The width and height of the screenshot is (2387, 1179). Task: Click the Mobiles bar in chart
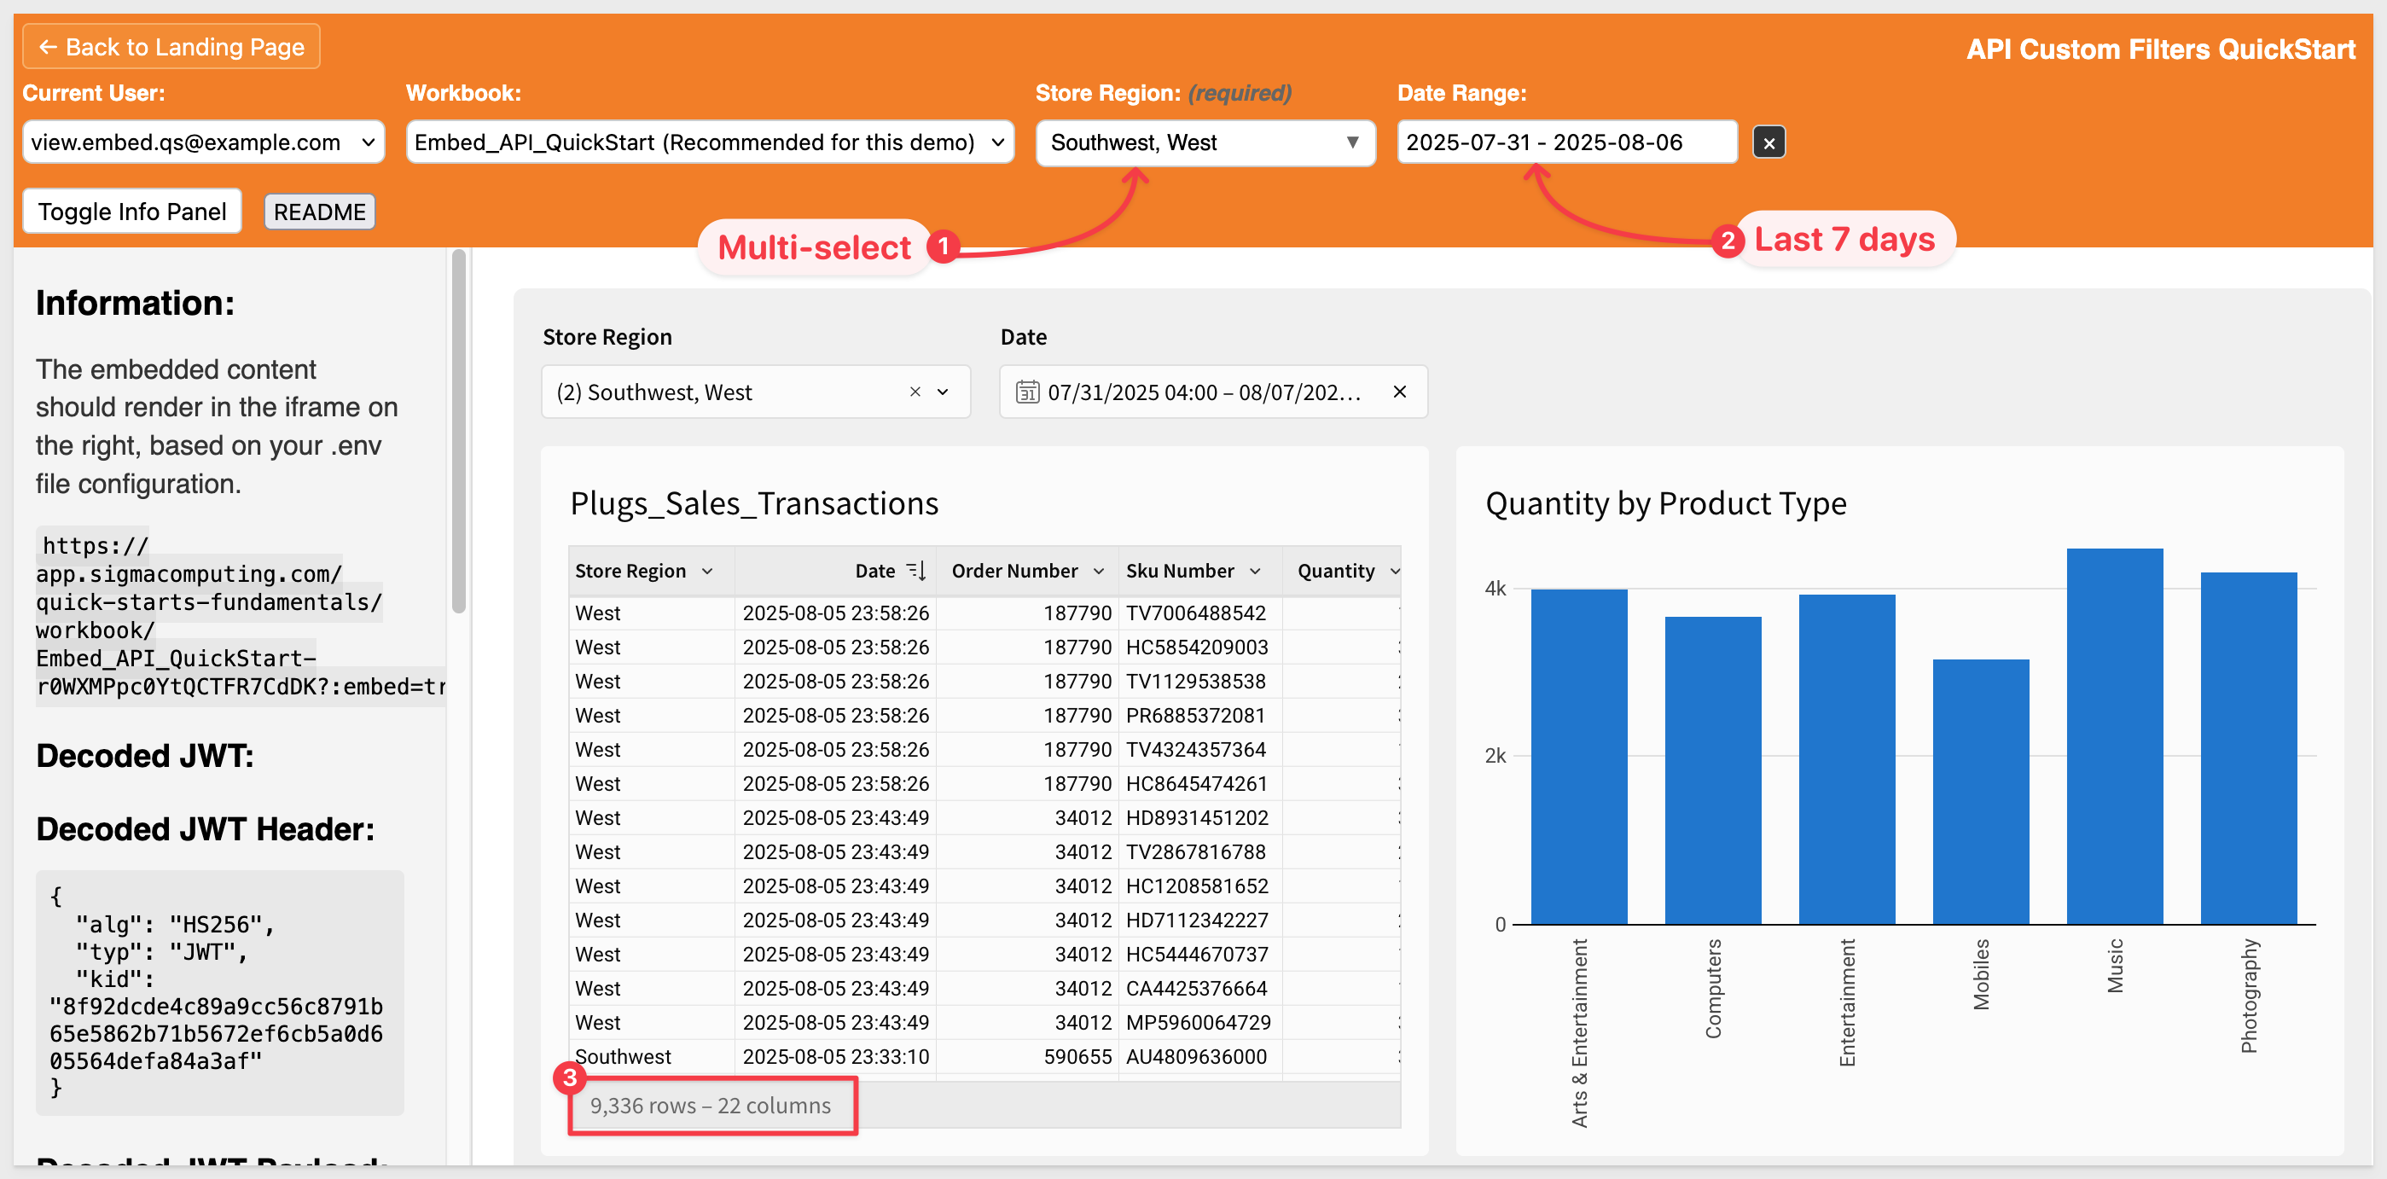click(x=1980, y=791)
